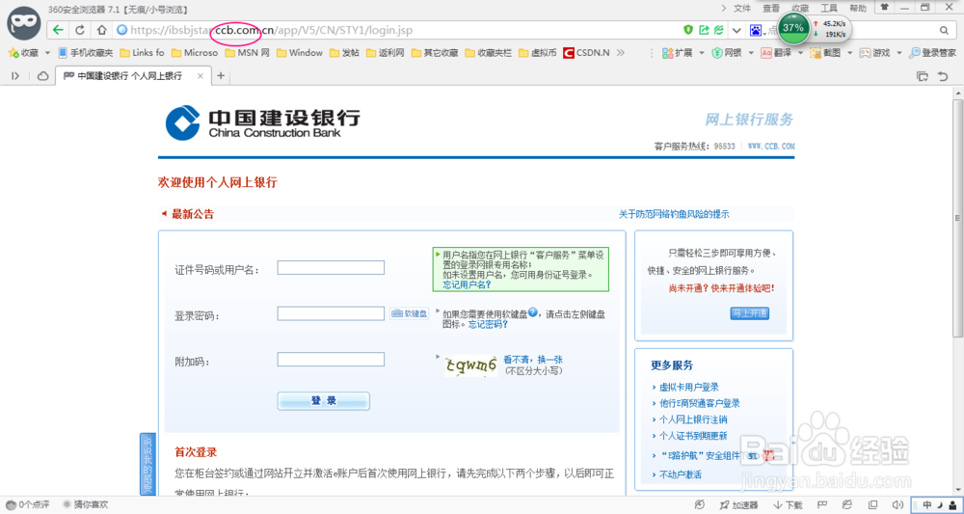This screenshot has width=964, height=514.
Task: Go to browser home page icon
Action: [x=101, y=30]
